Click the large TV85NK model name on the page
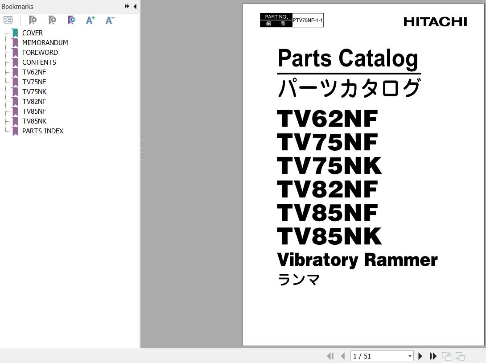Screen dimensions: 486x363 click(329, 236)
